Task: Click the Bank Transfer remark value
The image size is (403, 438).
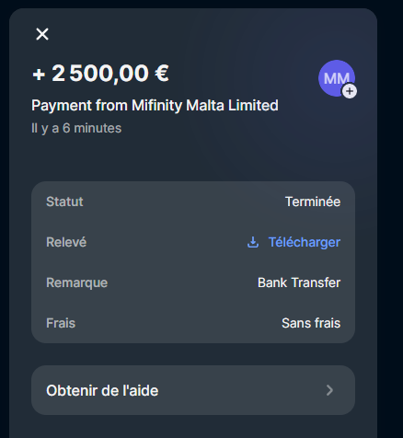Action: tap(299, 282)
